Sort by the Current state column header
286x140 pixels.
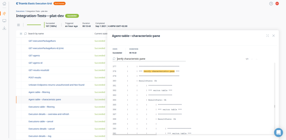(x=101, y=34)
